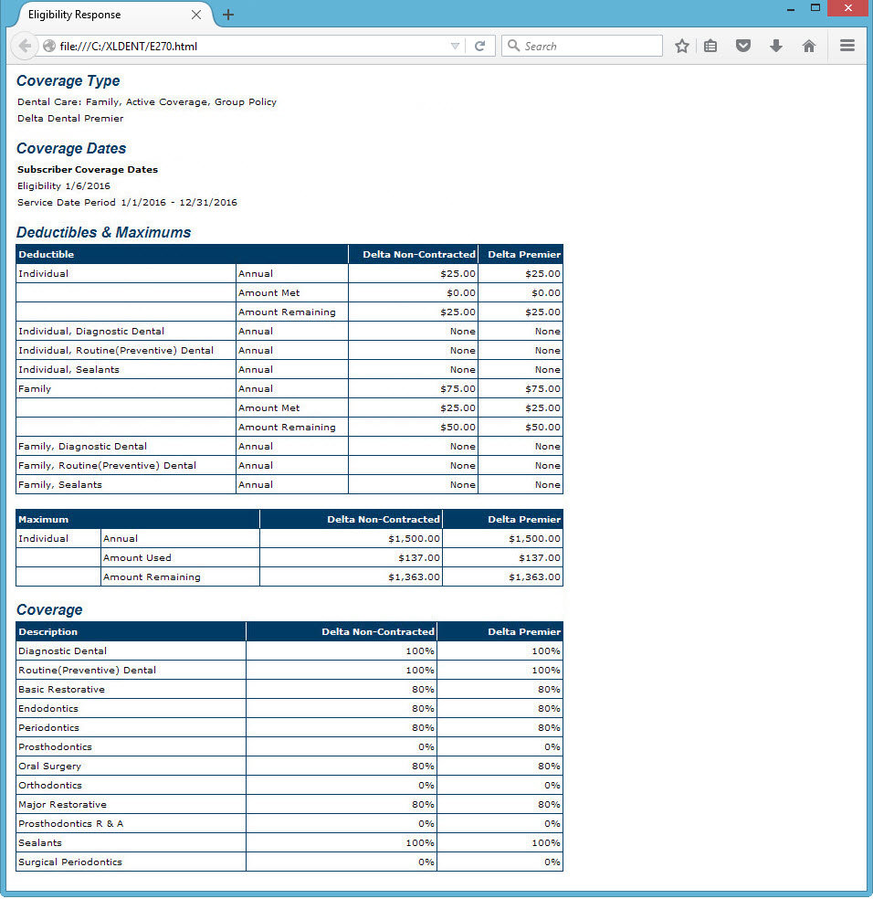
Task: Close the Eligibility Response tab
Action: (196, 15)
